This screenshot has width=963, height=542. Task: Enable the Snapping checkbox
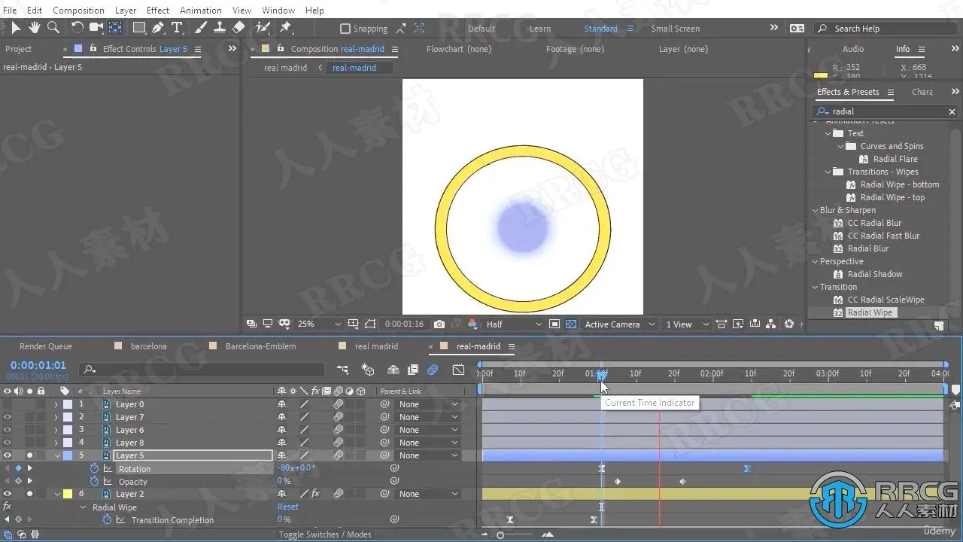coord(345,29)
